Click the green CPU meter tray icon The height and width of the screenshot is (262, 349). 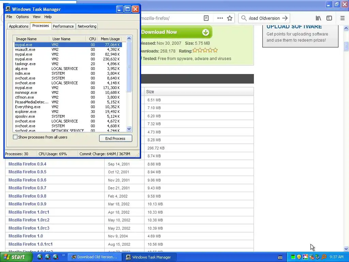[293, 257]
